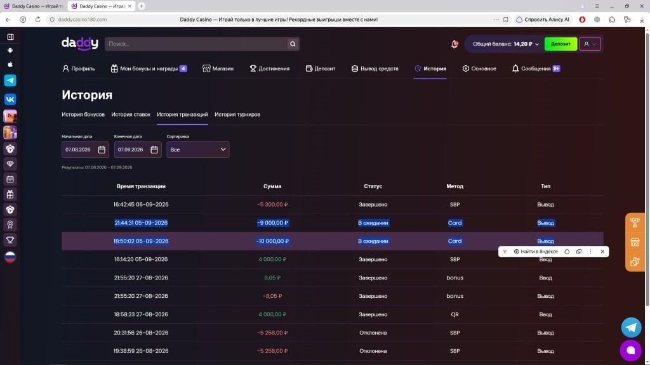Open a new browser tab
Viewport: 650px width, 365px height.
point(142,6)
